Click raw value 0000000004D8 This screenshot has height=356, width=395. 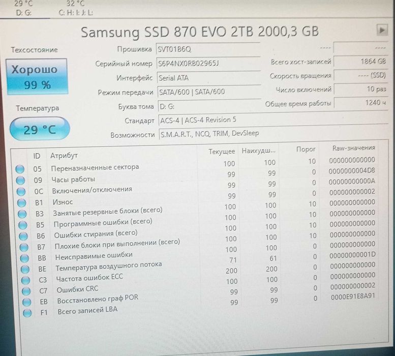pyautogui.click(x=352, y=171)
